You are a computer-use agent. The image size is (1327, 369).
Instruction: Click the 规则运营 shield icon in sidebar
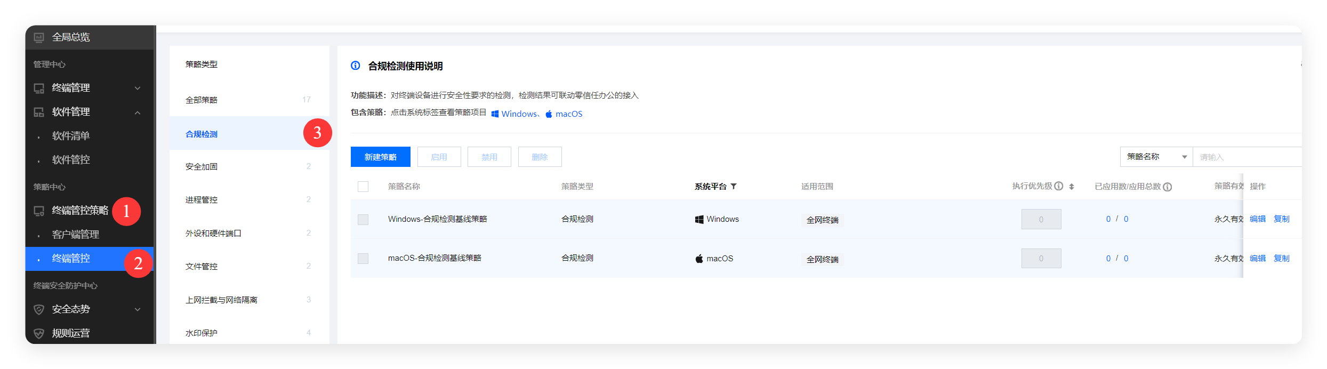(x=39, y=333)
